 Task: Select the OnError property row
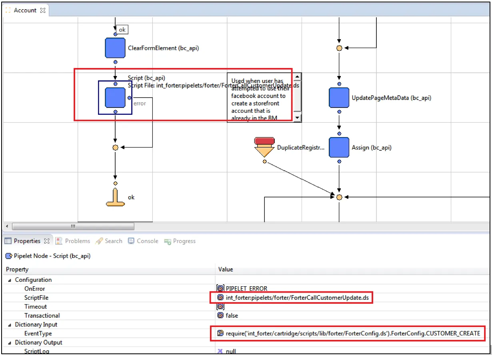[246, 289]
